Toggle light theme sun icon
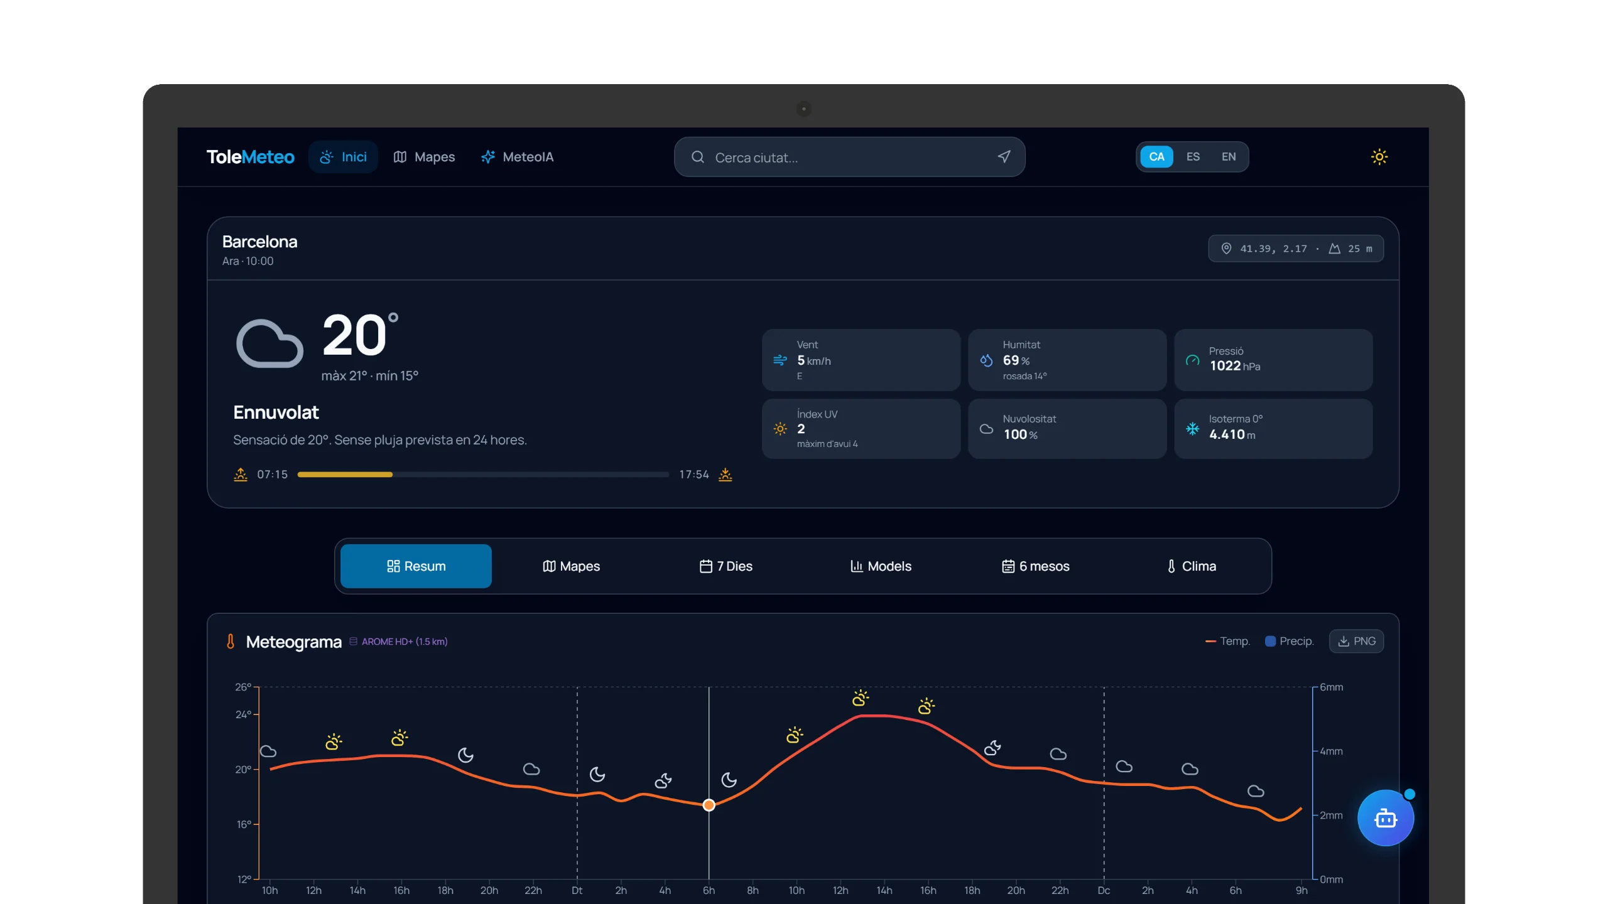This screenshot has height=904, width=1608. [x=1379, y=157]
